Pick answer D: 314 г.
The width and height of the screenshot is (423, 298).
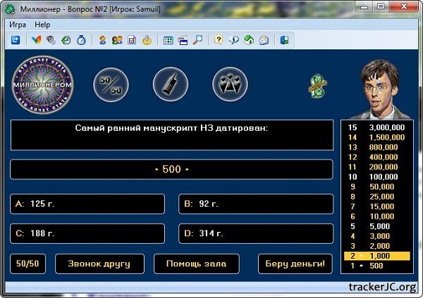pyautogui.click(x=255, y=233)
